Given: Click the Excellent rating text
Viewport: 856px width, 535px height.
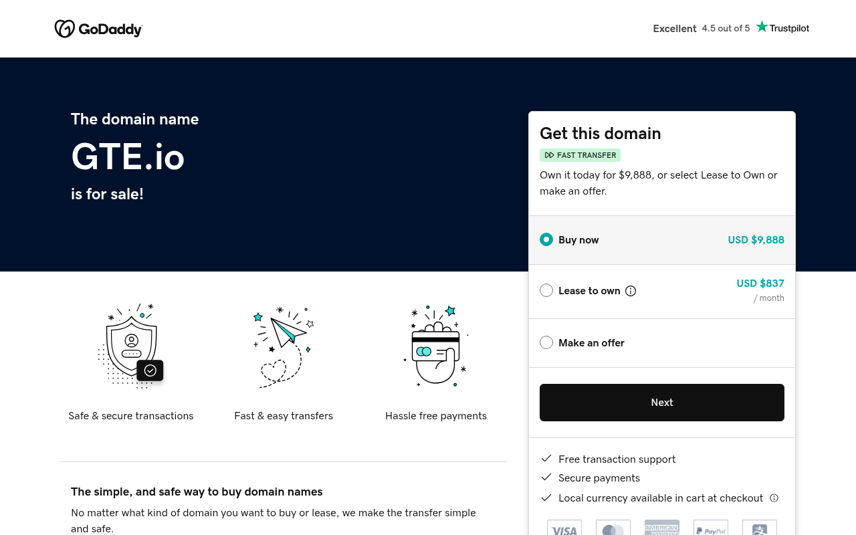Looking at the screenshot, I should point(675,28).
